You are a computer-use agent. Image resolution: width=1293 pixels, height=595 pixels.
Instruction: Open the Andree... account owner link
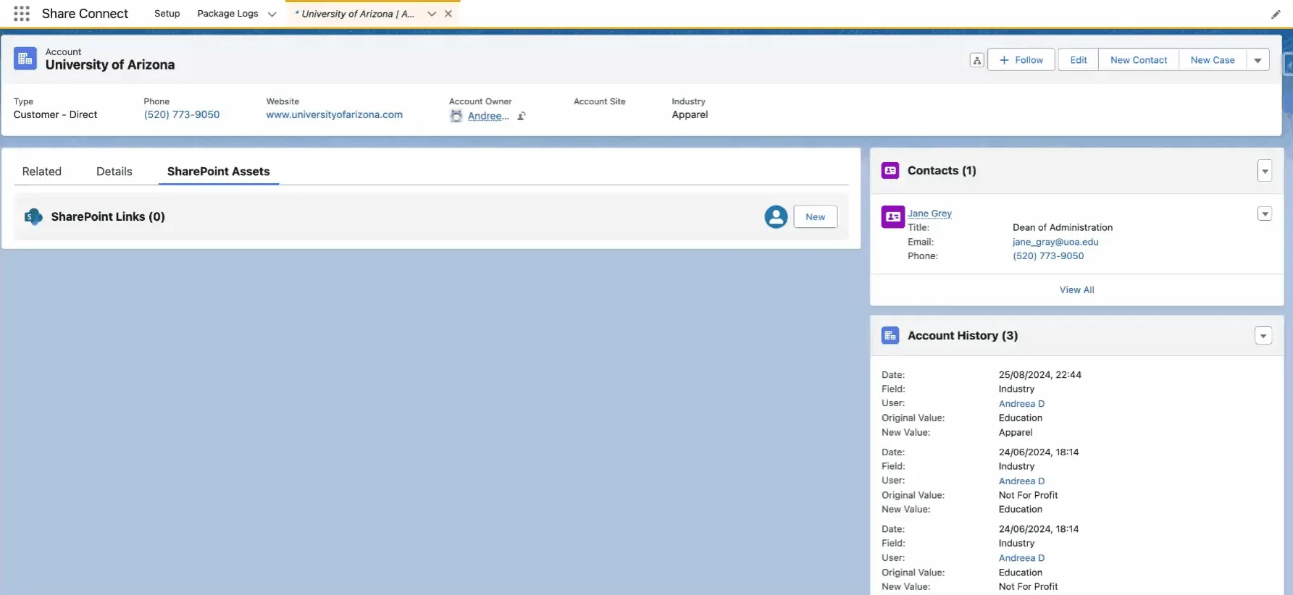pos(488,116)
